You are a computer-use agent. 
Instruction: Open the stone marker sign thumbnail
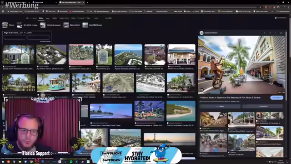pyautogui.click(x=104, y=55)
